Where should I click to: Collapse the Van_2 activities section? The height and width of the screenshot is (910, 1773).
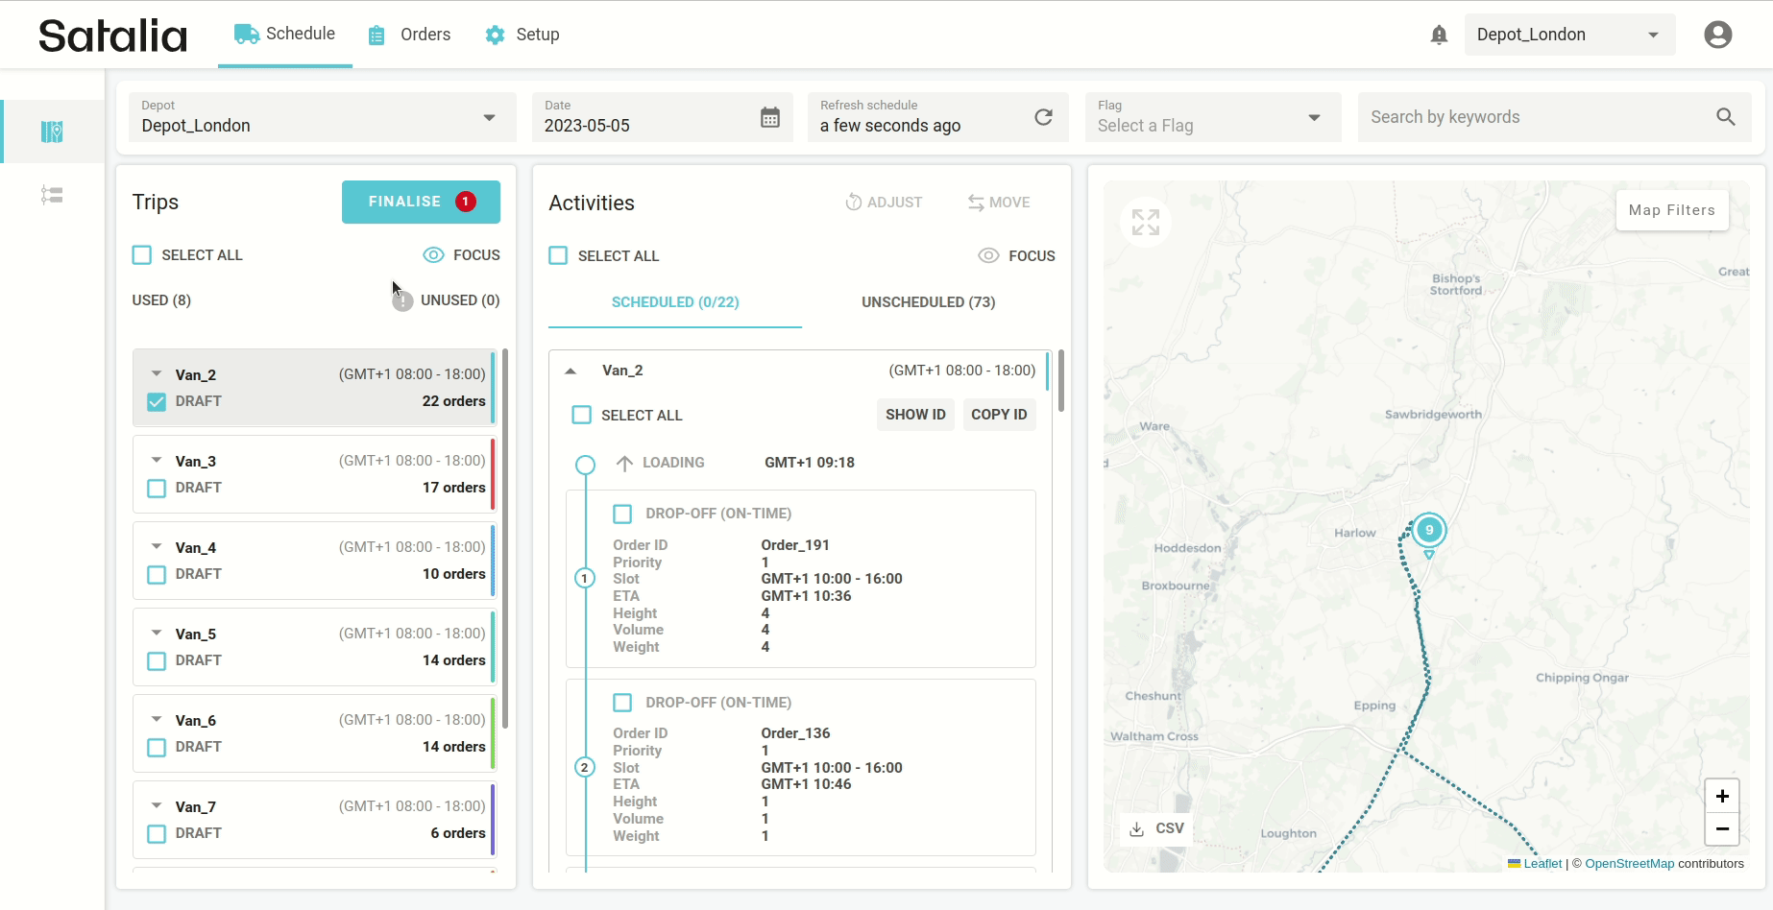(x=571, y=371)
